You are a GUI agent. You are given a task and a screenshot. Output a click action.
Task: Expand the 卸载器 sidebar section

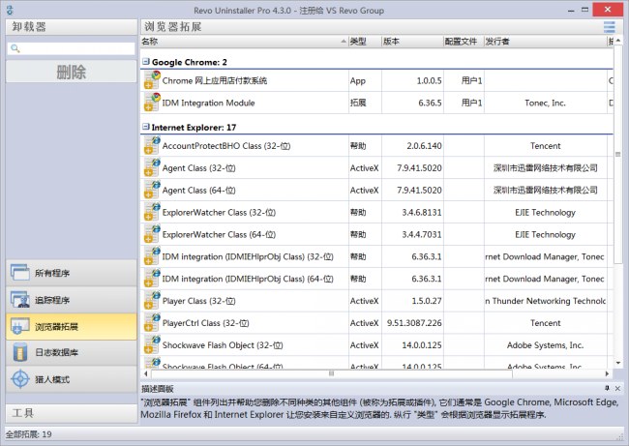point(72,27)
